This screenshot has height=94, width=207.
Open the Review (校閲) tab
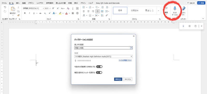70,3
